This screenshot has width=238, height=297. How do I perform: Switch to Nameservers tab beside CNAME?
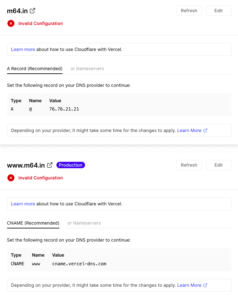(x=84, y=223)
